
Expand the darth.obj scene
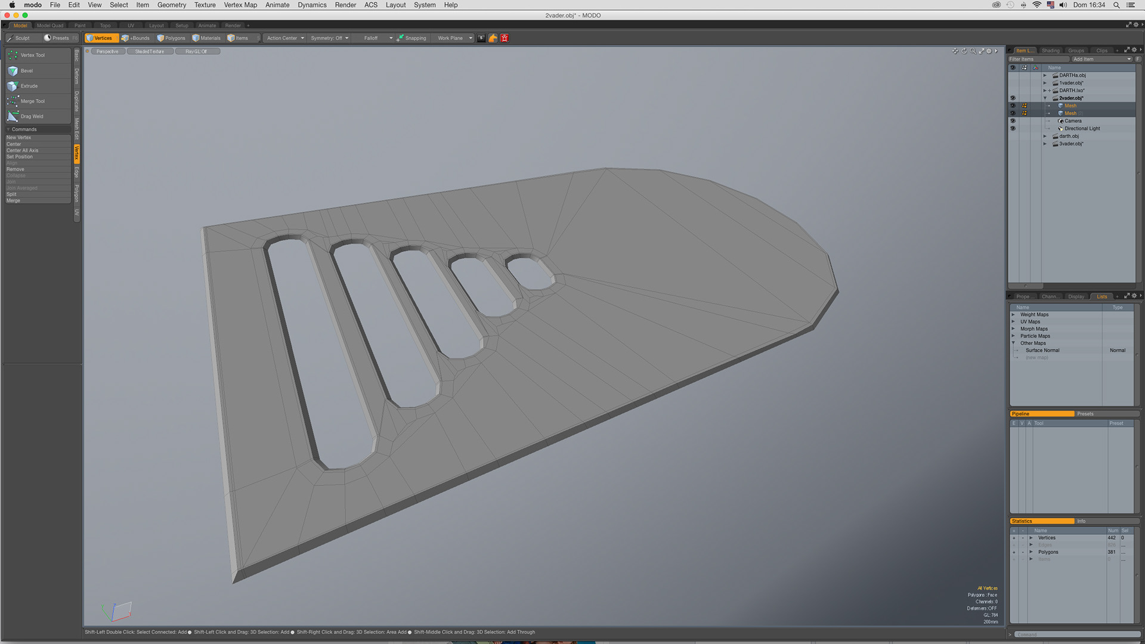point(1045,136)
